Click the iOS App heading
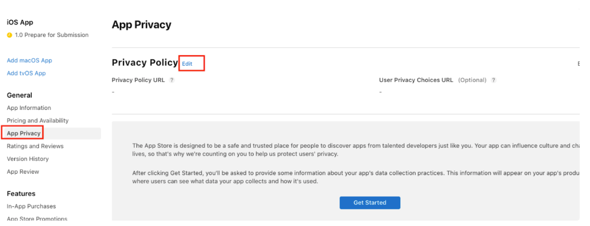590x226 pixels. [20, 23]
